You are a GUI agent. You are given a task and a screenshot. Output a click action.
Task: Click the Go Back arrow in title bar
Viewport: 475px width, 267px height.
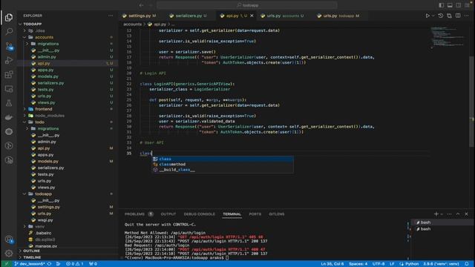(142, 5)
